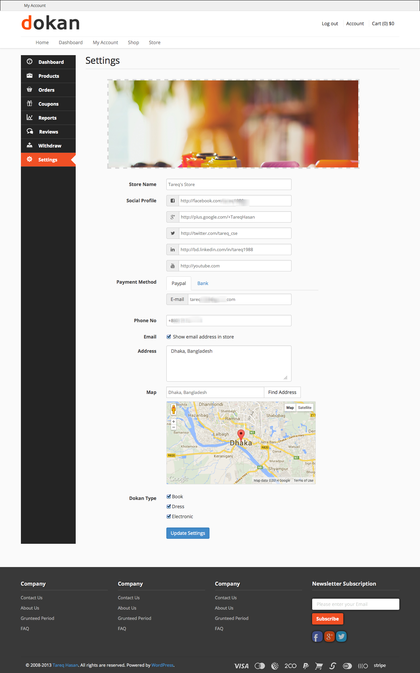
Task: Zoom in the map with plus icon
Action: click(173, 422)
